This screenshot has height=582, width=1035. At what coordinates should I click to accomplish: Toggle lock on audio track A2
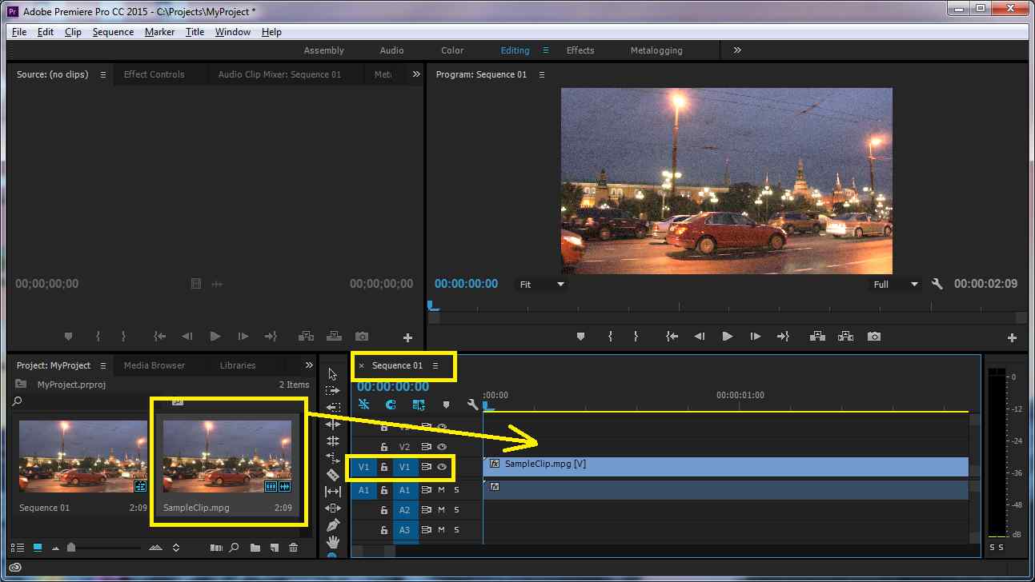pyautogui.click(x=384, y=510)
